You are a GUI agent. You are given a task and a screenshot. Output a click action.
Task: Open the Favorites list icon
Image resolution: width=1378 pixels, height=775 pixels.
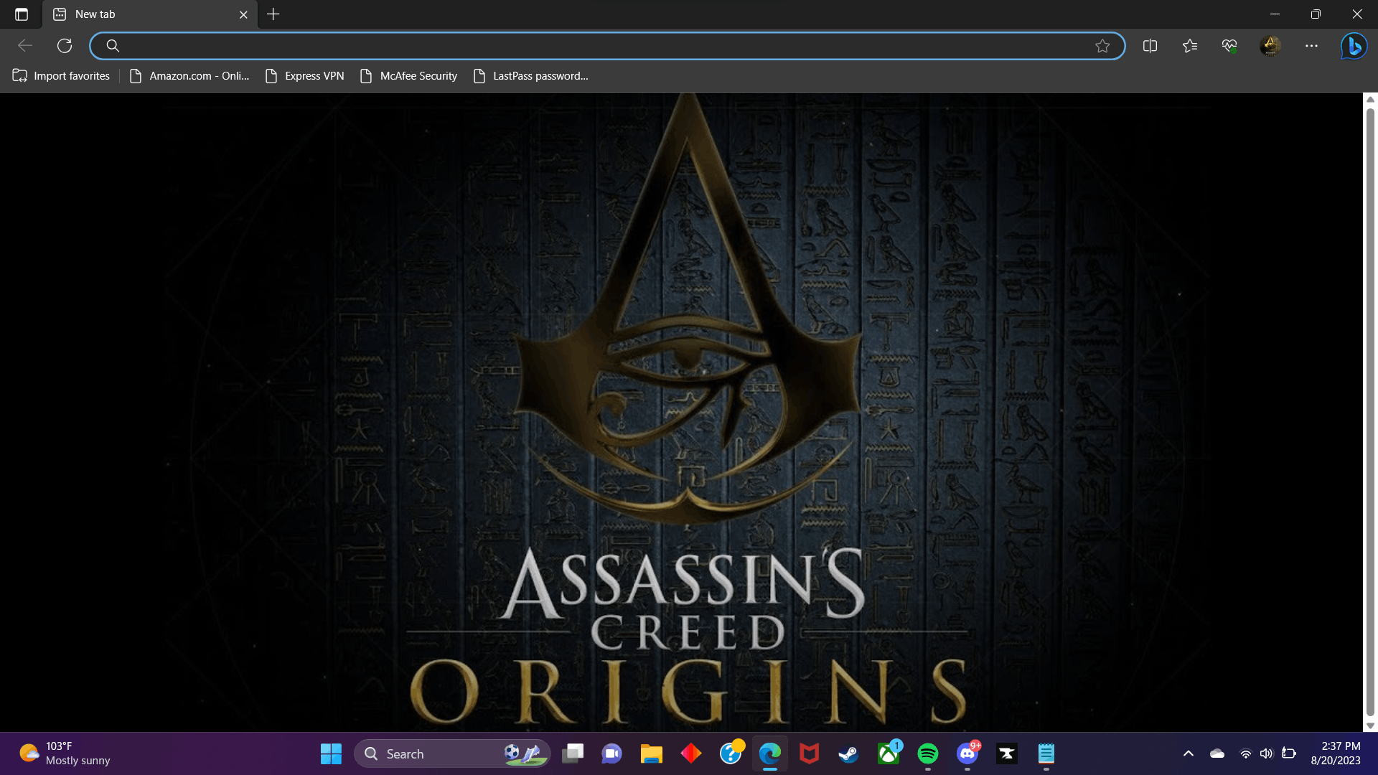click(1189, 46)
